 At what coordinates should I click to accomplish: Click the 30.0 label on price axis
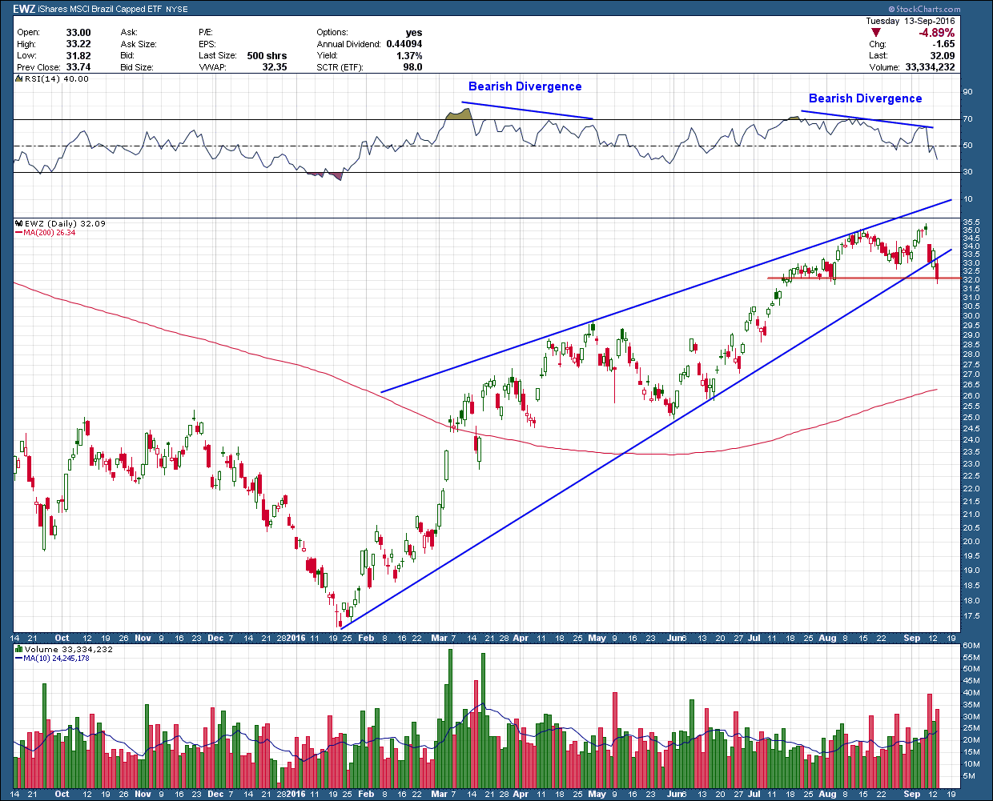(x=971, y=316)
